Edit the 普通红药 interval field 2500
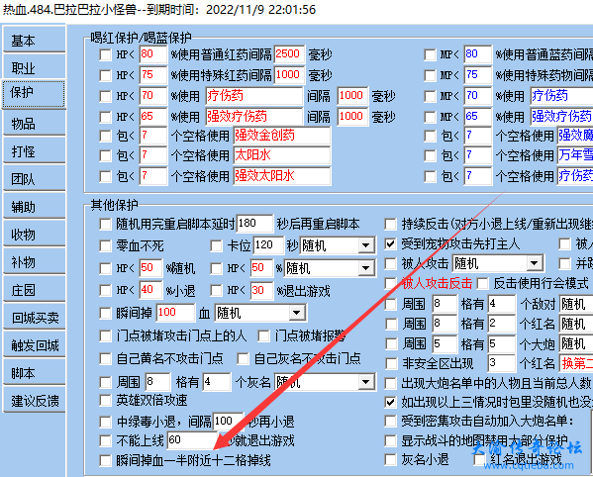The height and width of the screenshot is (477, 593). [289, 54]
